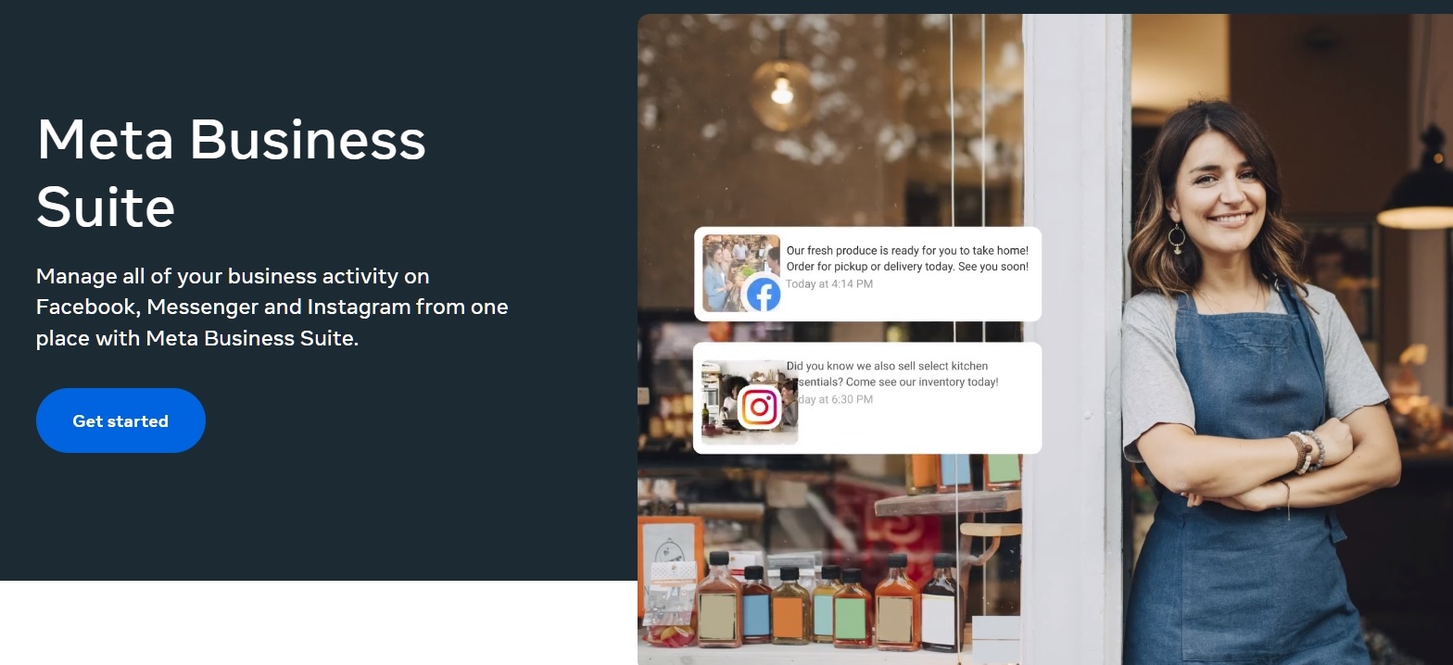
Task: Click the blue-labeled sauce bottle
Action: point(756,606)
